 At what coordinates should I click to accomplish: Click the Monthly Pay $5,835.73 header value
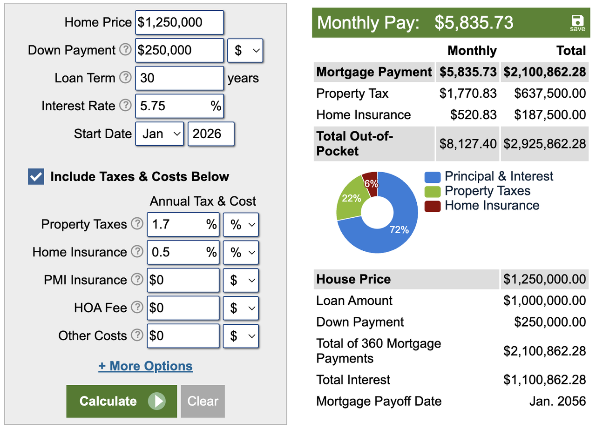[x=474, y=22]
